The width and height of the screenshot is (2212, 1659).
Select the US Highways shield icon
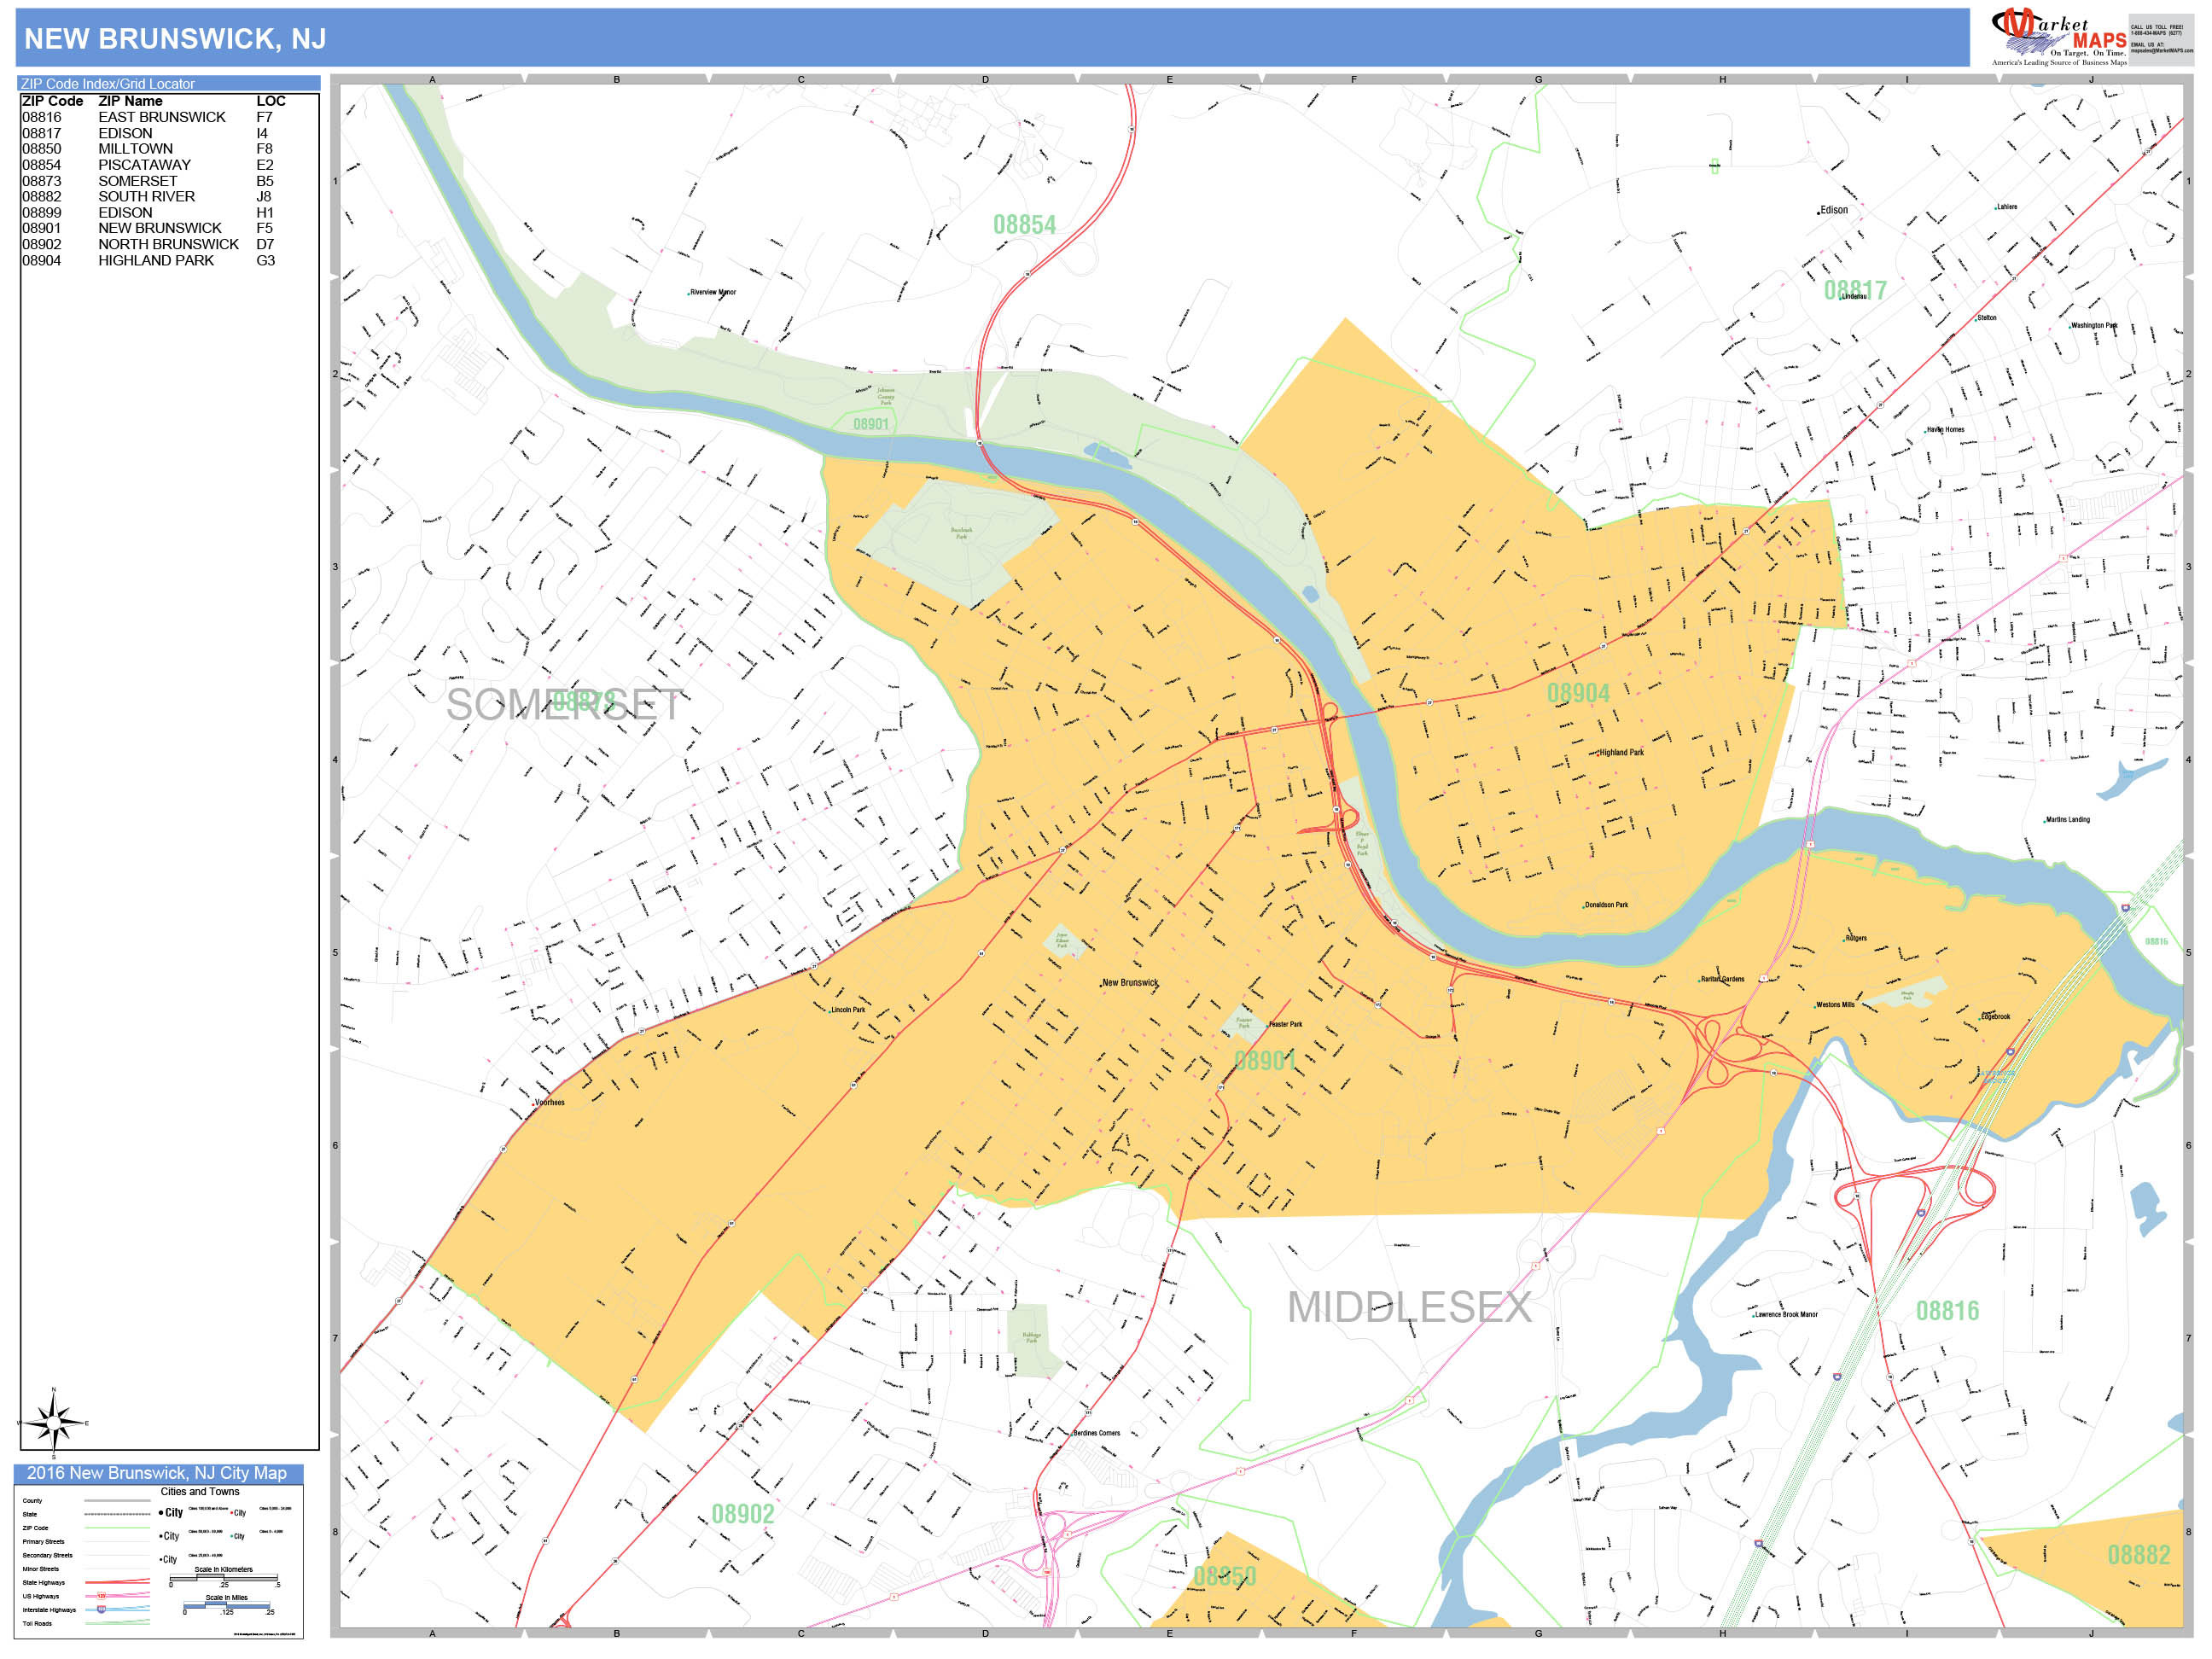(x=102, y=1597)
